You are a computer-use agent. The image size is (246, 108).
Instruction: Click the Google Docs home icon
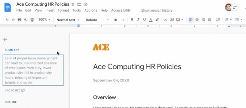(x=7, y=7)
